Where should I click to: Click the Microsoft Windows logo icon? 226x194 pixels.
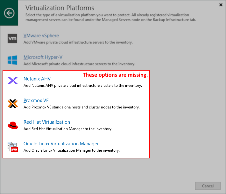pyautogui.click(x=12, y=60)
